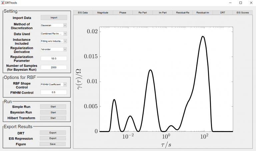Image resolution: width=256 pixels, height=151 pixels.
Task: Click the DRTtools icon in title bar
Action: point(3,3)
